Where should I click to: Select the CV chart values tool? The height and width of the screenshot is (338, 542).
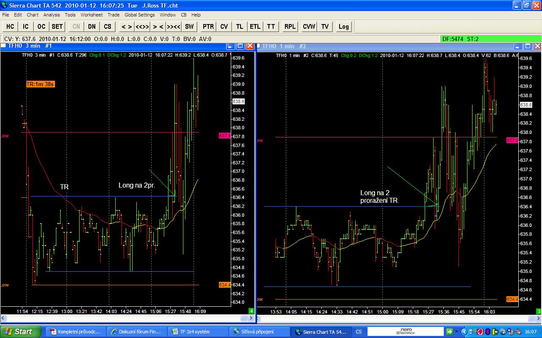pyautogui.click(x=224, y=26)
